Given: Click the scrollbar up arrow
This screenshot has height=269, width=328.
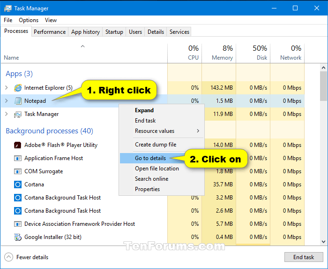Looking at the screenshot, I should pyautogui.click(x=323, y=68).
